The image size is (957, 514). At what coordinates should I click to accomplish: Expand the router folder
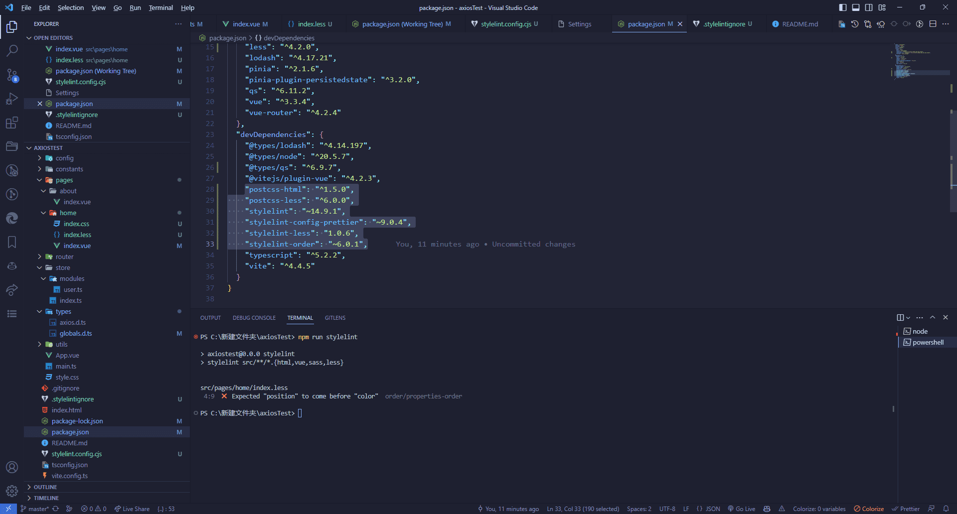pyautogui.click(x=64, y=257)
